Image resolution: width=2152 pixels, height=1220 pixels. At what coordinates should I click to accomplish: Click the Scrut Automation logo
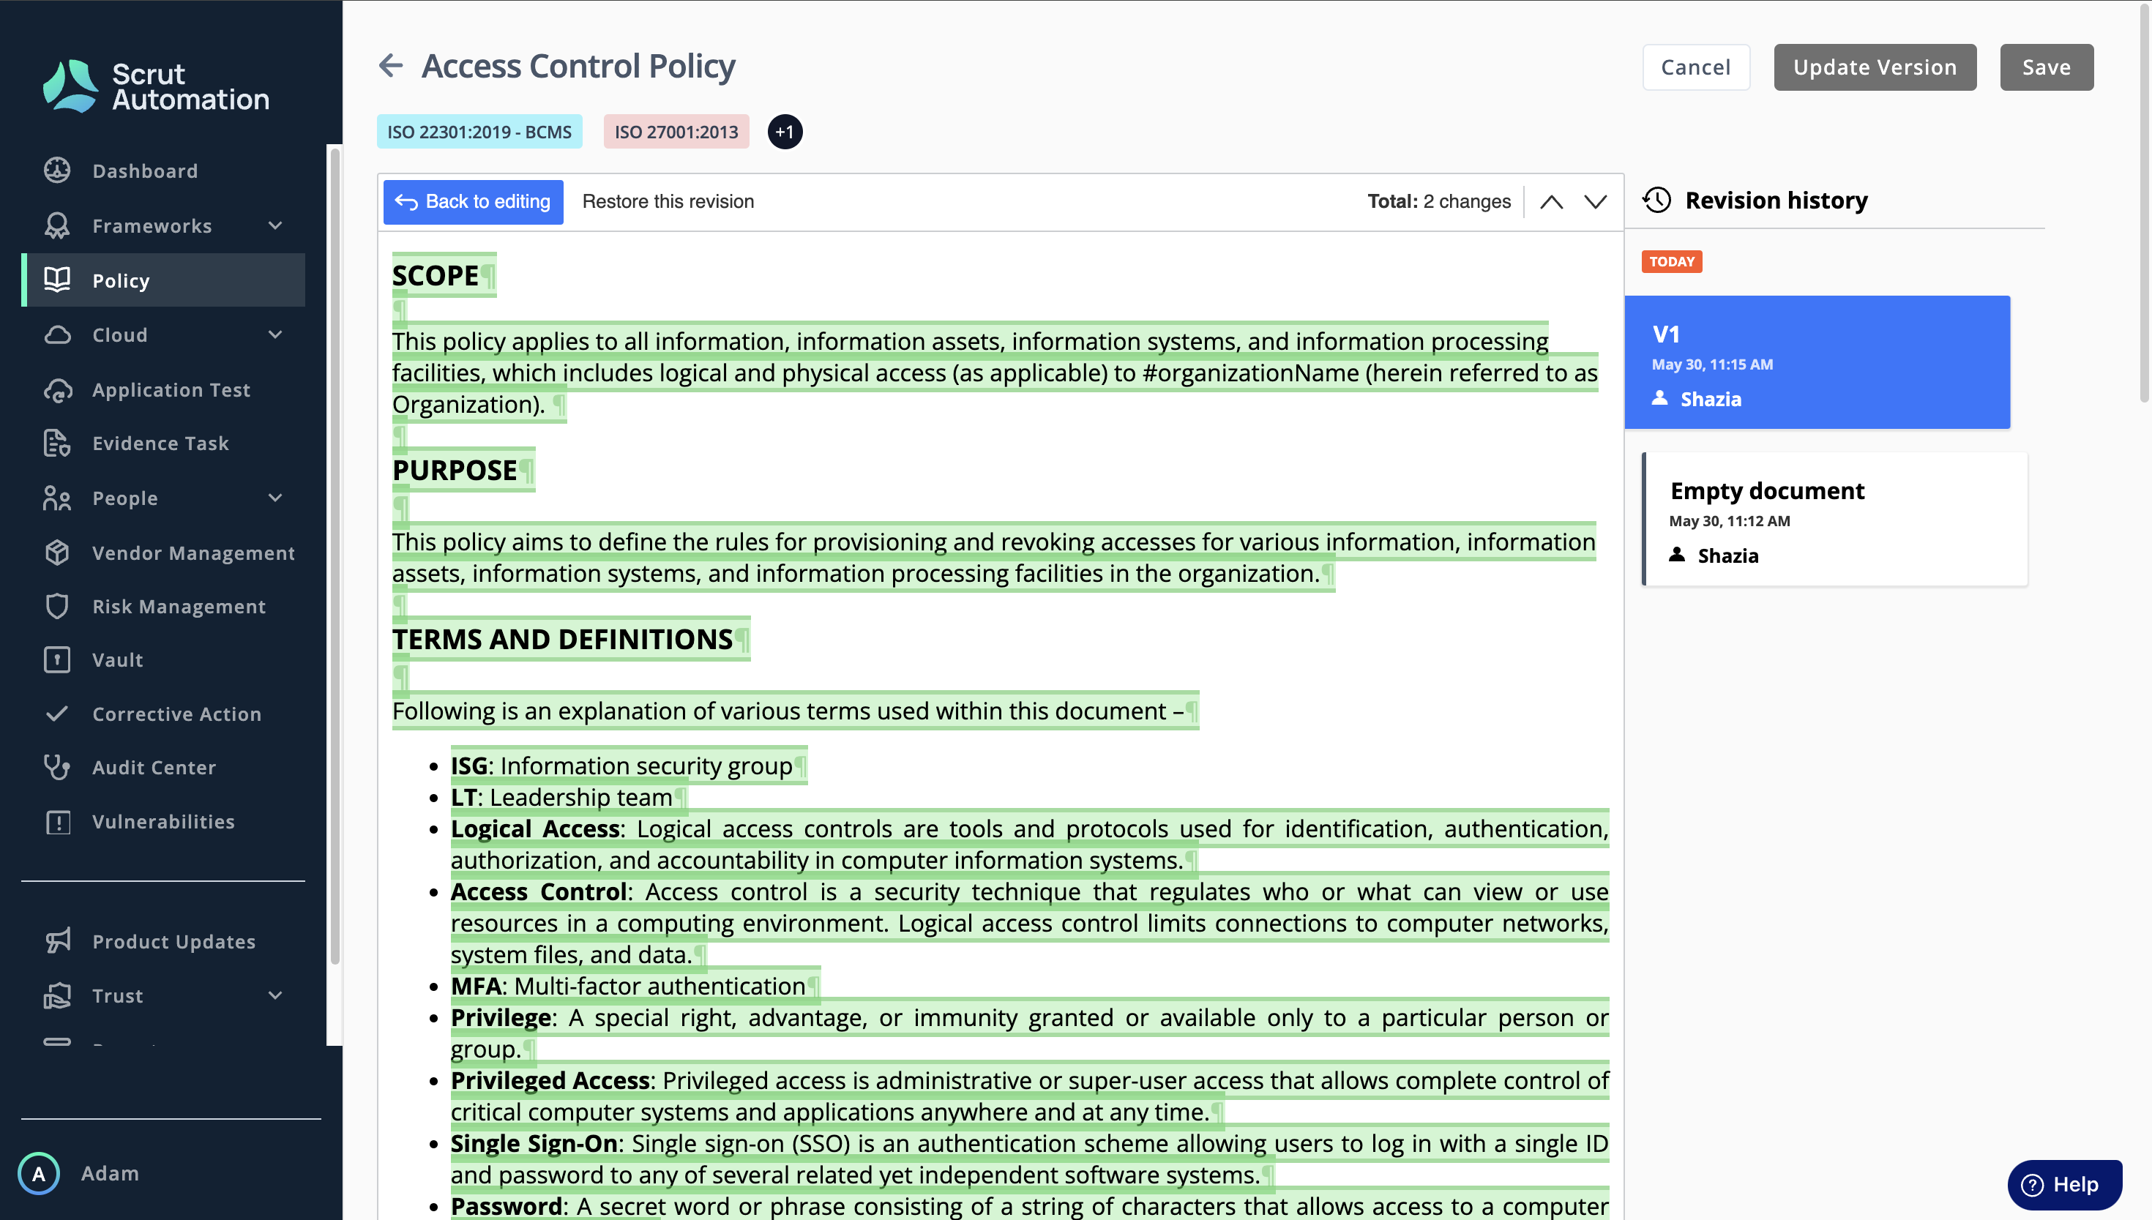click(156, 86)
